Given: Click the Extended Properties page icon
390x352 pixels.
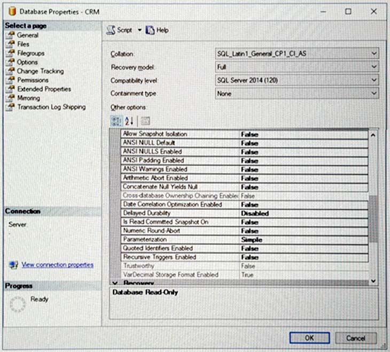Looking at the screenshot, I should point(11,89).
